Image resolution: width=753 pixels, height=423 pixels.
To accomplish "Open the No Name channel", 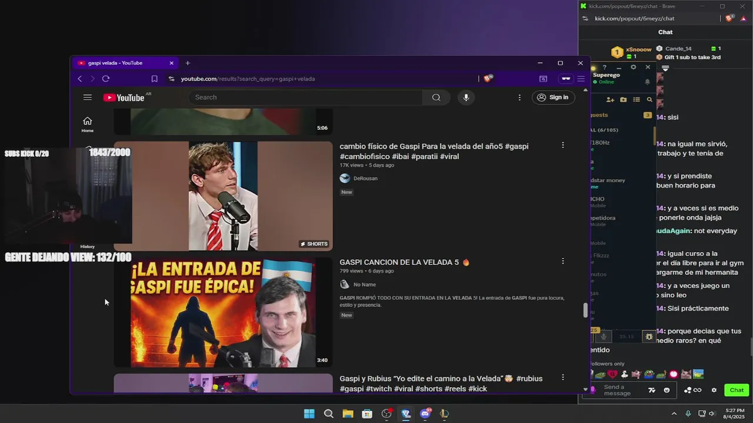I will (364, 284).
